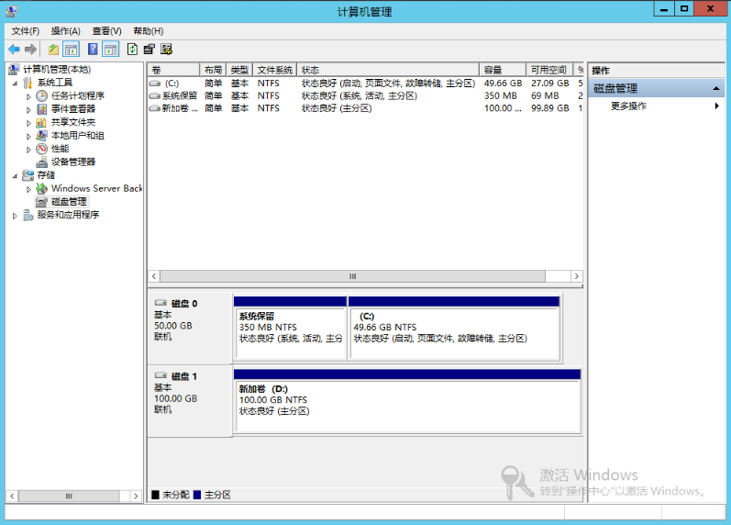This screenshot has height=525, width=731.
Task: Click the disk settings toolbar icon
Action: (166, 49)
